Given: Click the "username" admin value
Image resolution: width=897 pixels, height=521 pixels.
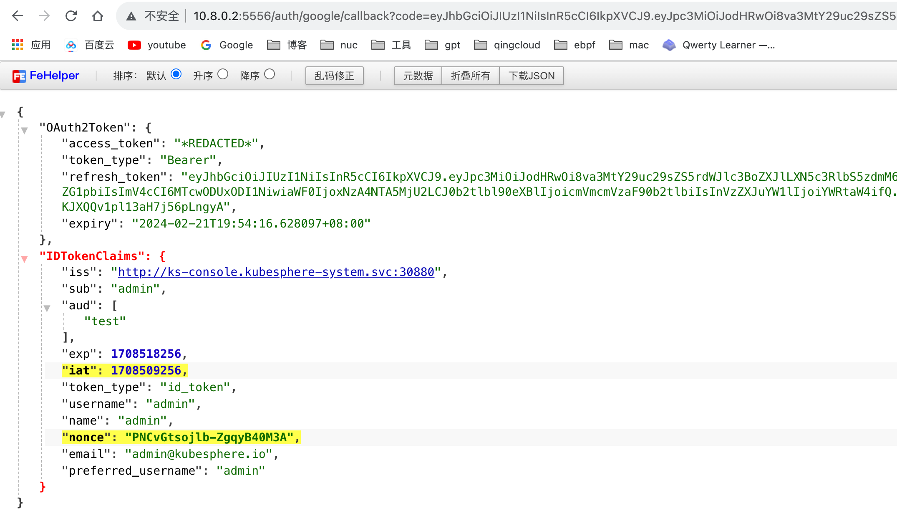Looking at the screenshot, I should tap(171, 404).
